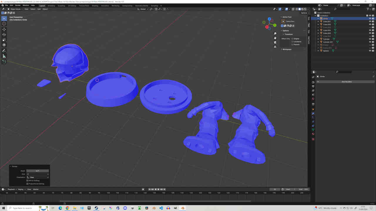Open the viewport Add menu
Viewport: 376px width, 211px height.
coord(39,9)
